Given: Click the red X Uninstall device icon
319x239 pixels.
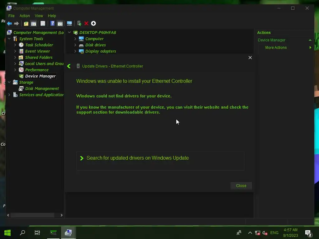Looking at the screenshot, I should point(86,24).
